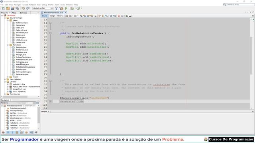The image size is (255, 143).
Task: Open the Profile Project dropdown arrow
Action: (81, 8)
